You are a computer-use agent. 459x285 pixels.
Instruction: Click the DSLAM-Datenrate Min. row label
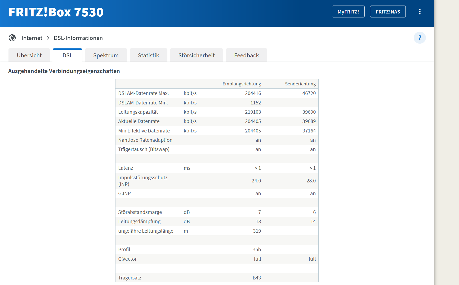143,103
